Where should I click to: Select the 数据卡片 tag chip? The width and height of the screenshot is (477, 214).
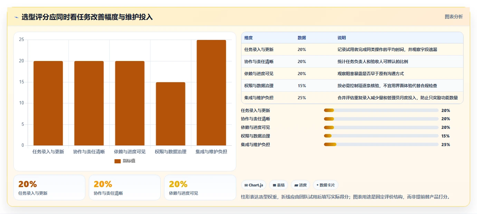(x=326, y=185)
